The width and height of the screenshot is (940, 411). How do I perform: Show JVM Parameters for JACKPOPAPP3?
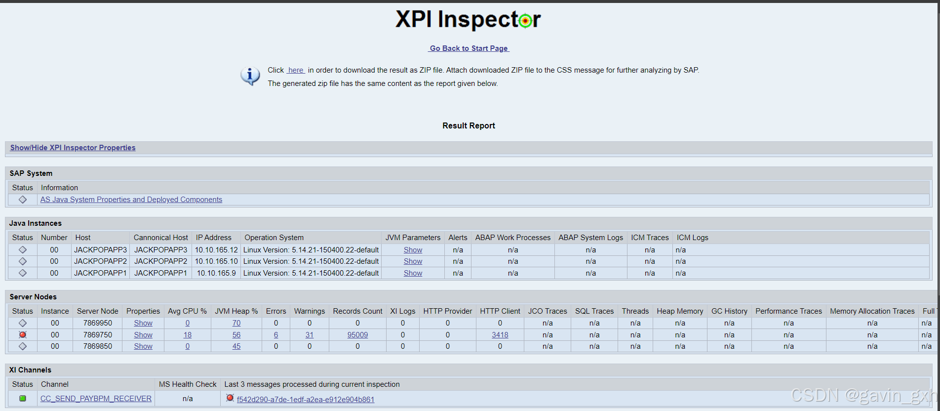coord(413,250)
